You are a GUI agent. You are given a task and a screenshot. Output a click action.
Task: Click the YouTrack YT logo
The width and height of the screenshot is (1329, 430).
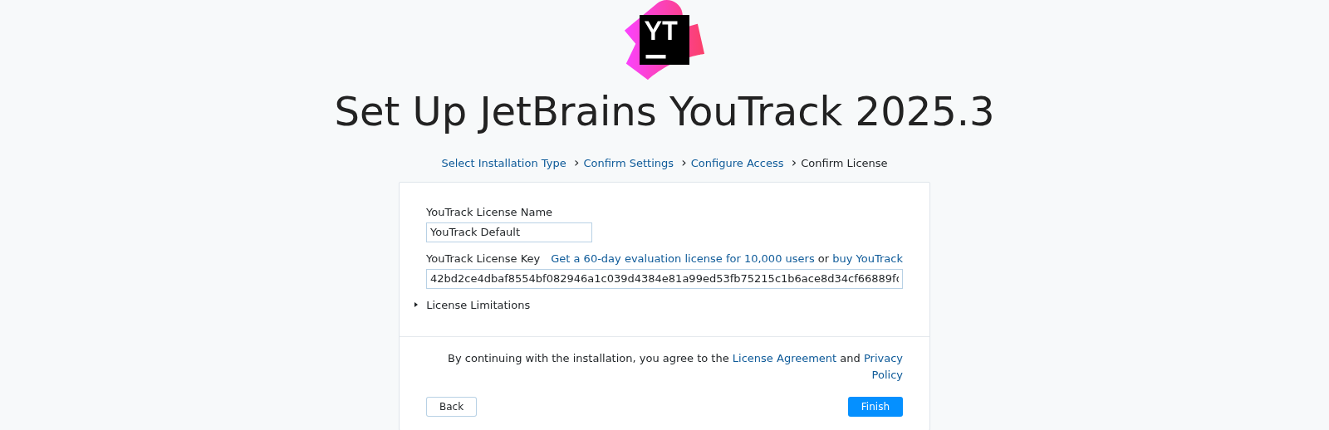[664, 40]
